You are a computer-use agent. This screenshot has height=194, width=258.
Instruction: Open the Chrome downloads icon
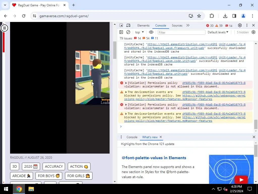click(225, 16)
